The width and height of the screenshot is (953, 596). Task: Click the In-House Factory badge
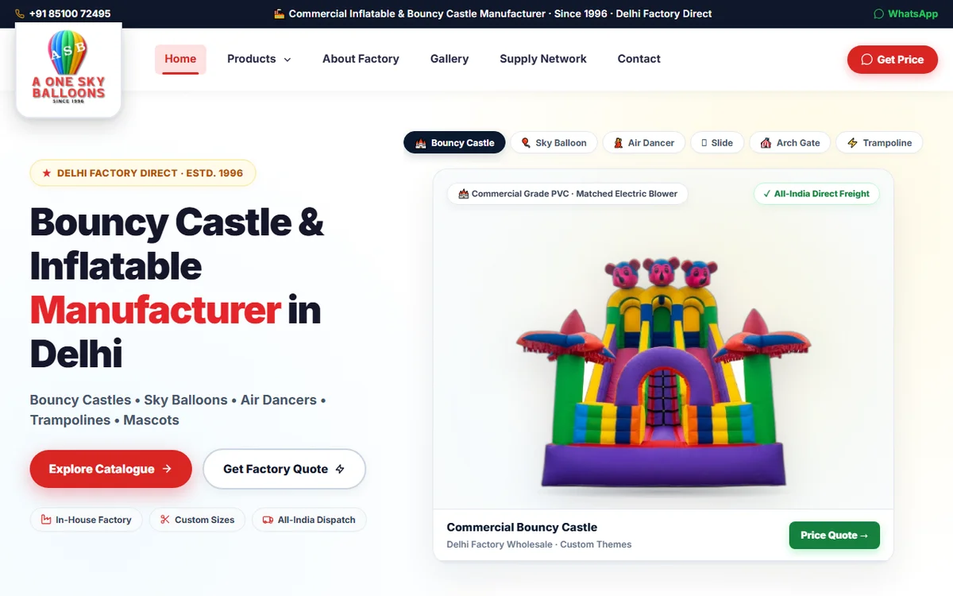[x=87, y=520]
